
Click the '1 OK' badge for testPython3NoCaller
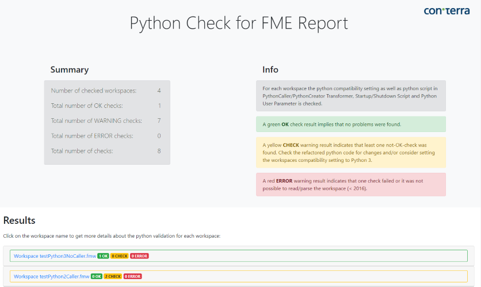coord(103,256)
